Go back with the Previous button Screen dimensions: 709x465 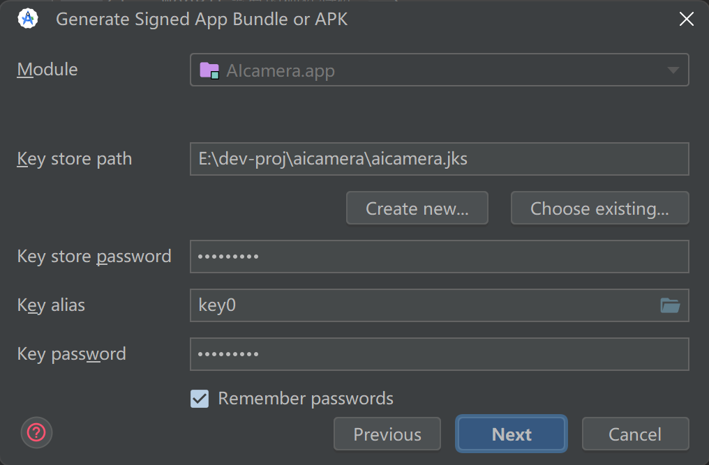[x=387, y=434]
